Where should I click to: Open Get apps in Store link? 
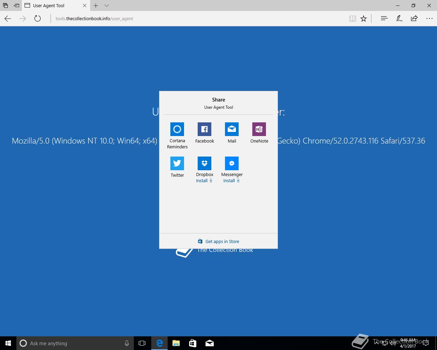click(x=218, y=241)
